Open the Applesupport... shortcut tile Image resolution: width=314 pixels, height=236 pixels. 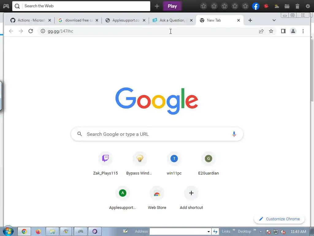[123, 198]
